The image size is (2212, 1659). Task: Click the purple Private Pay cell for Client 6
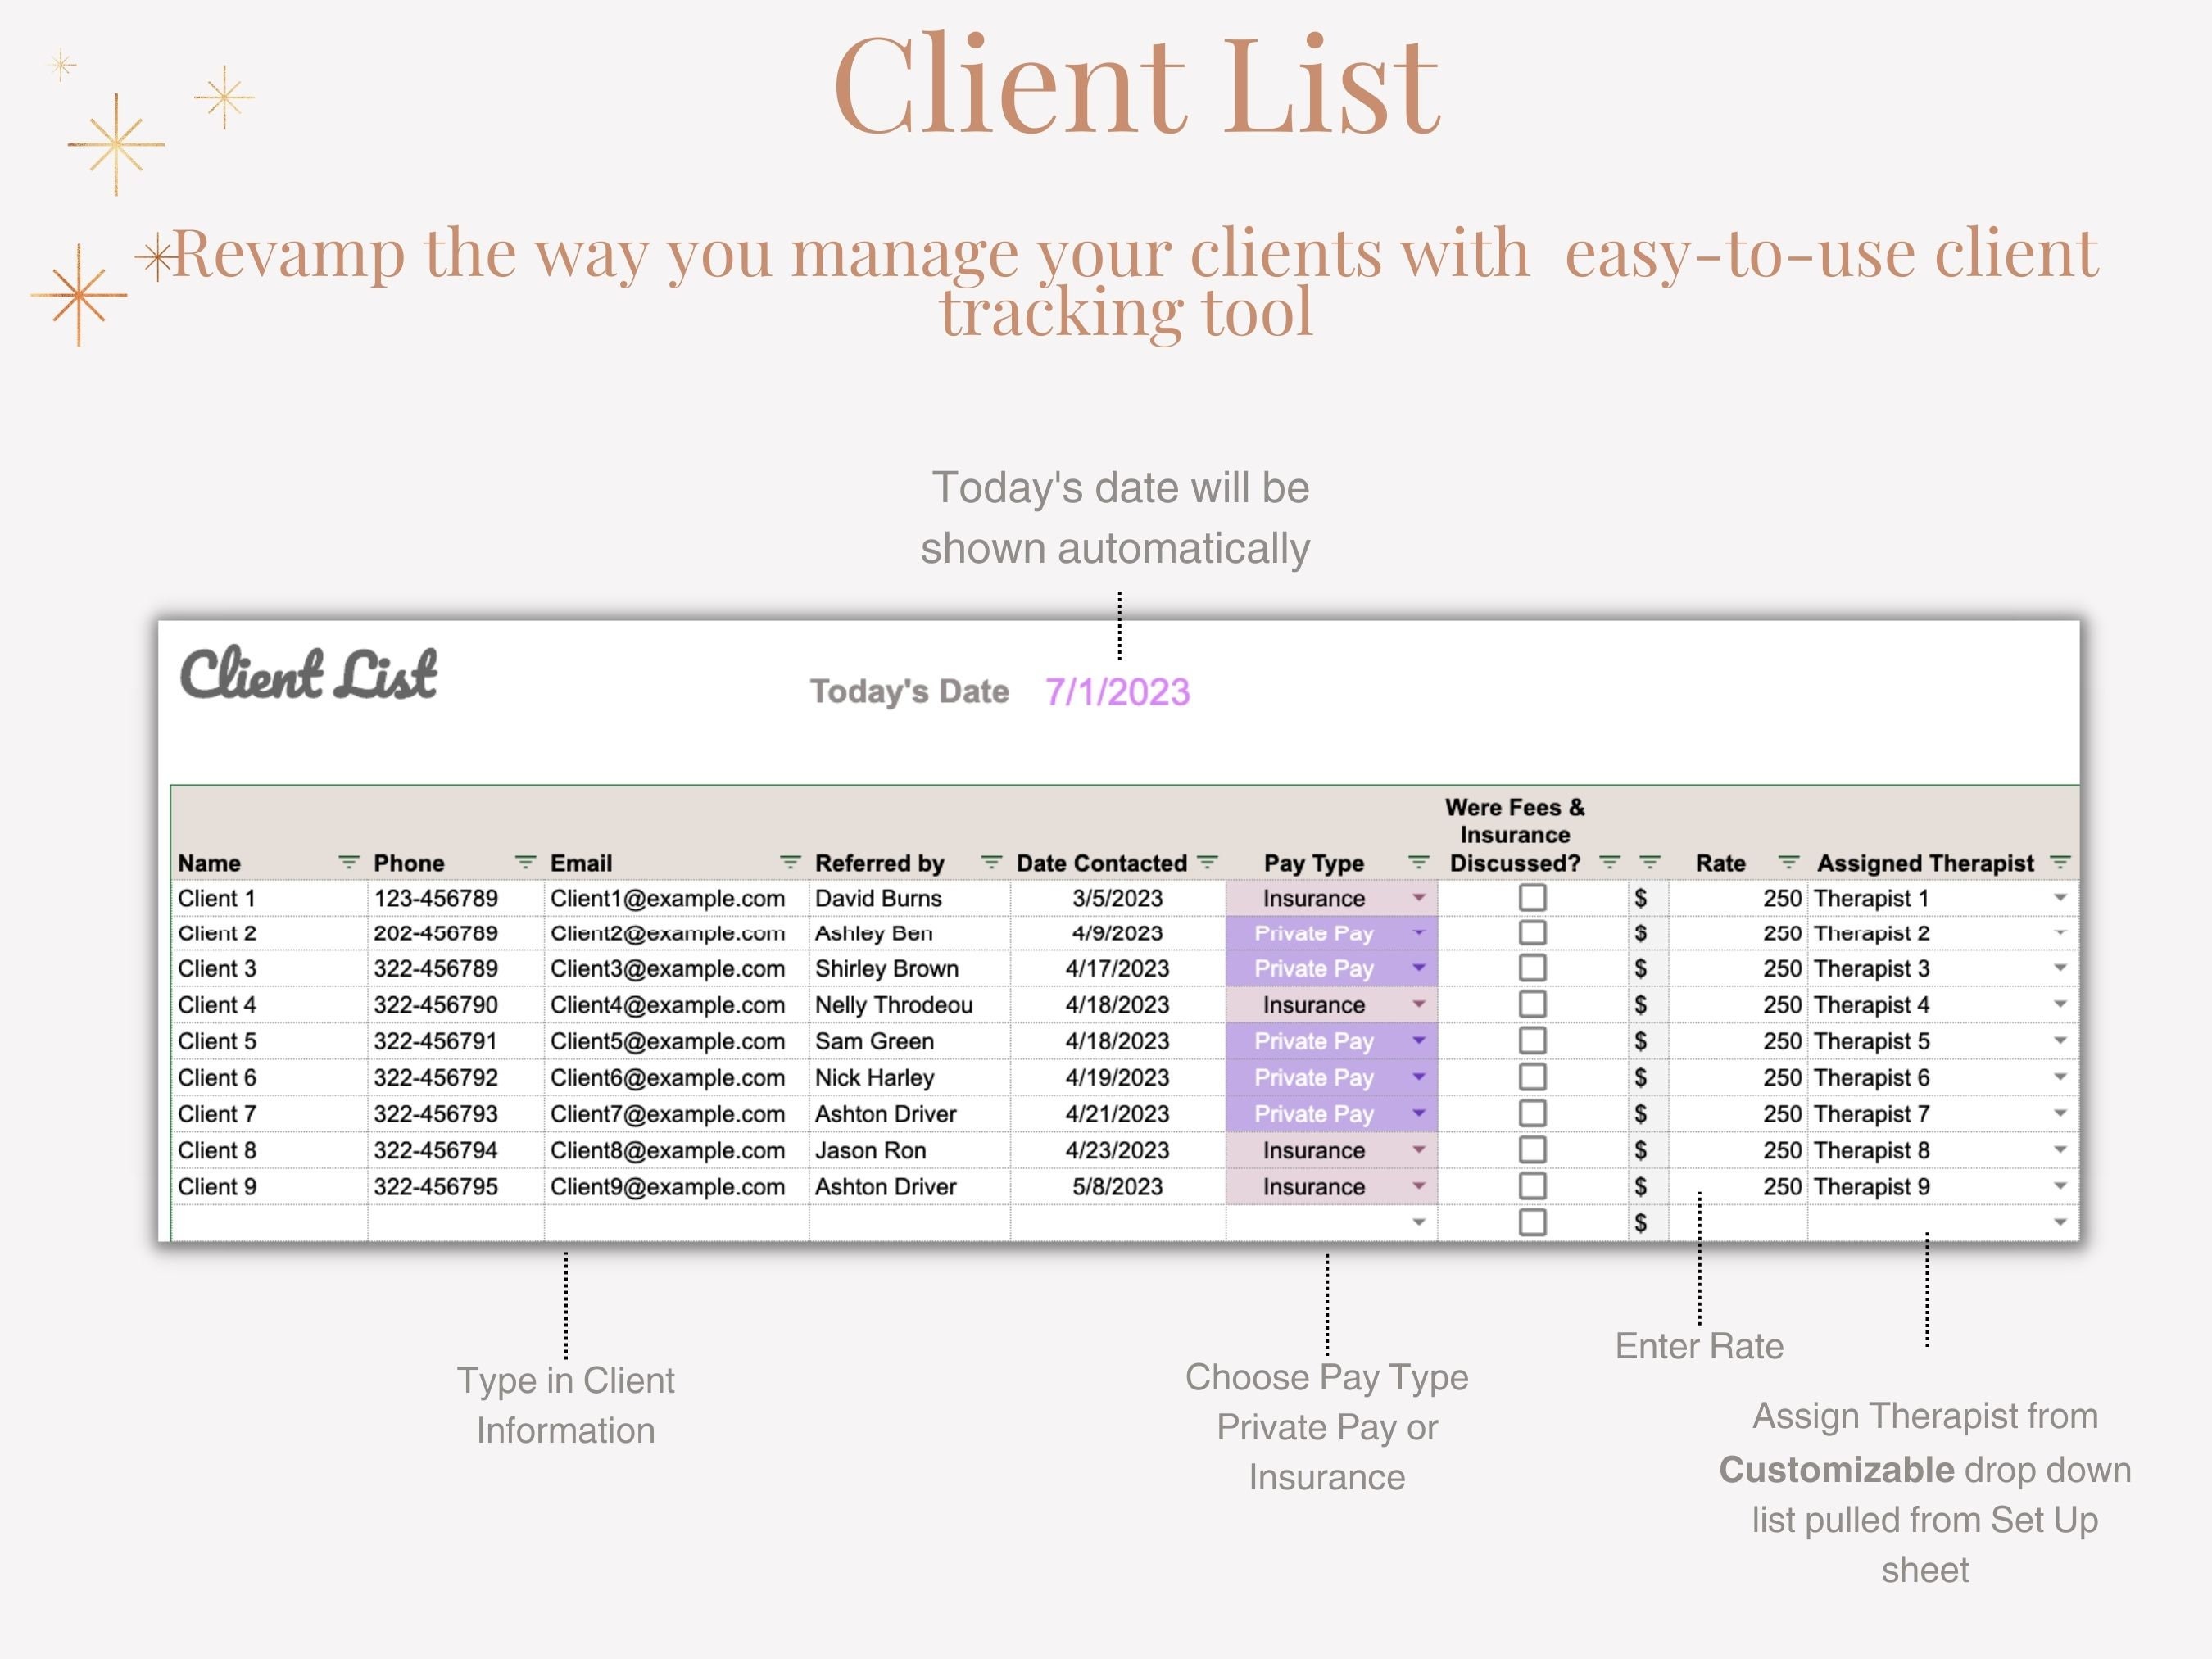(1313, 1077)
